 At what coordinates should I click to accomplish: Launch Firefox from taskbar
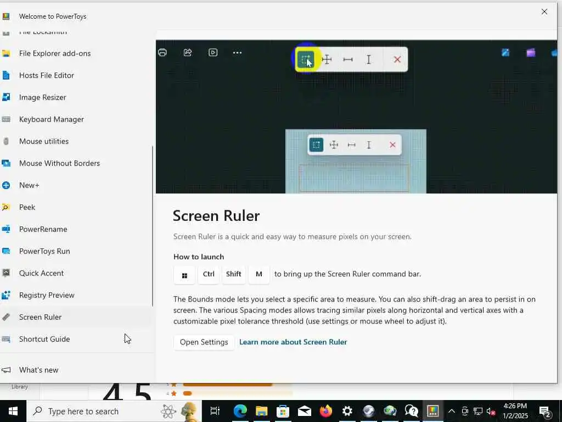pyautogui.click(x=326, y=411)
